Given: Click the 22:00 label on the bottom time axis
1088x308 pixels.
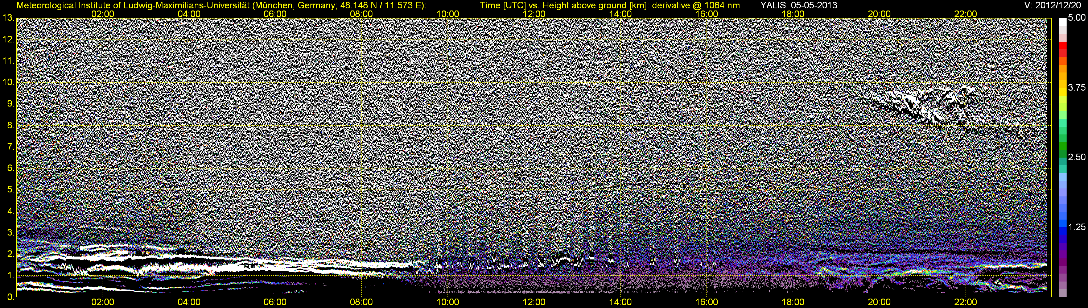Looking at the screenshot, I should pos(965,303).
